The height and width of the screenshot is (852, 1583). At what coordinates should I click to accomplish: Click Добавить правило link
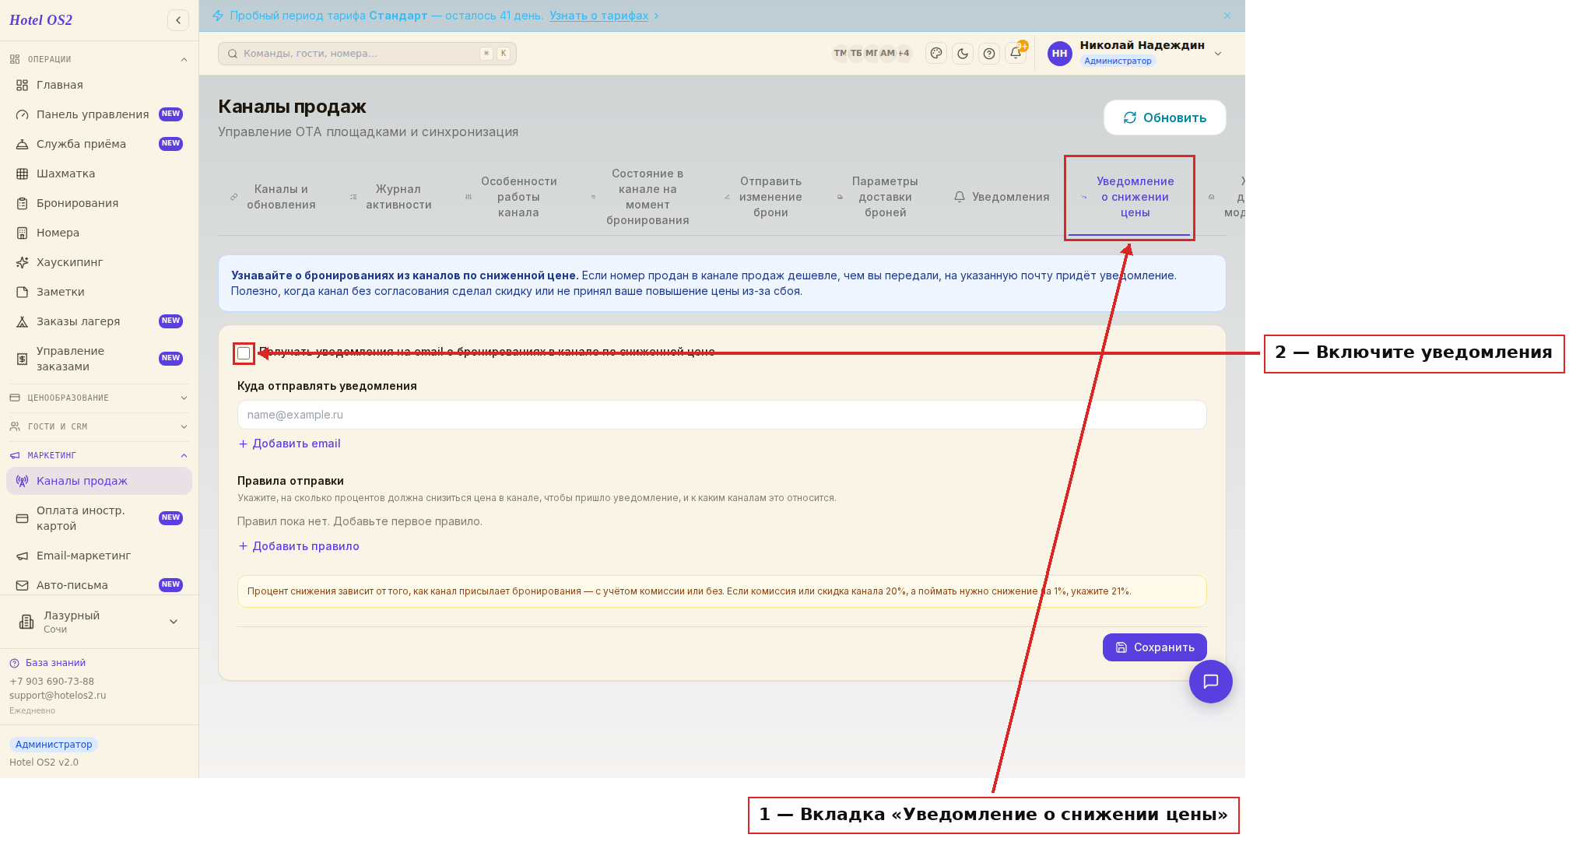coord(299,546)
